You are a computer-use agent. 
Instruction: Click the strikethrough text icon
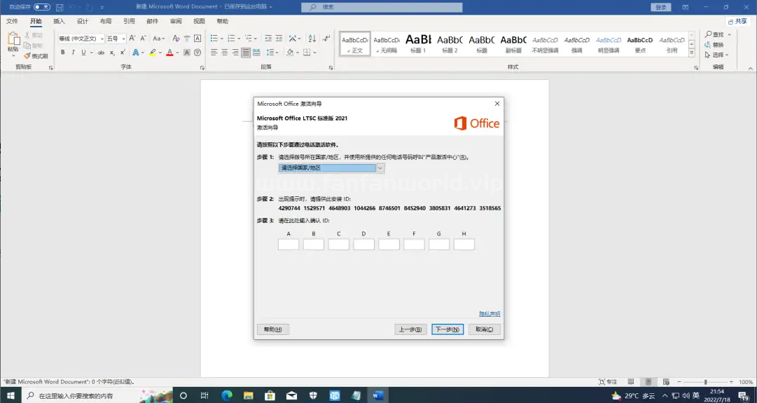tap(101, 53)
